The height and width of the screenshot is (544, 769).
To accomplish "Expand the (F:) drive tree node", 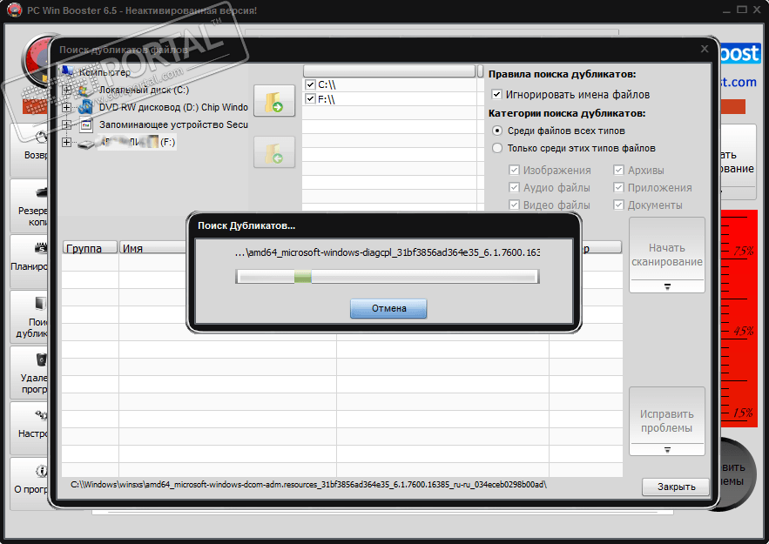I will point(67,142).
